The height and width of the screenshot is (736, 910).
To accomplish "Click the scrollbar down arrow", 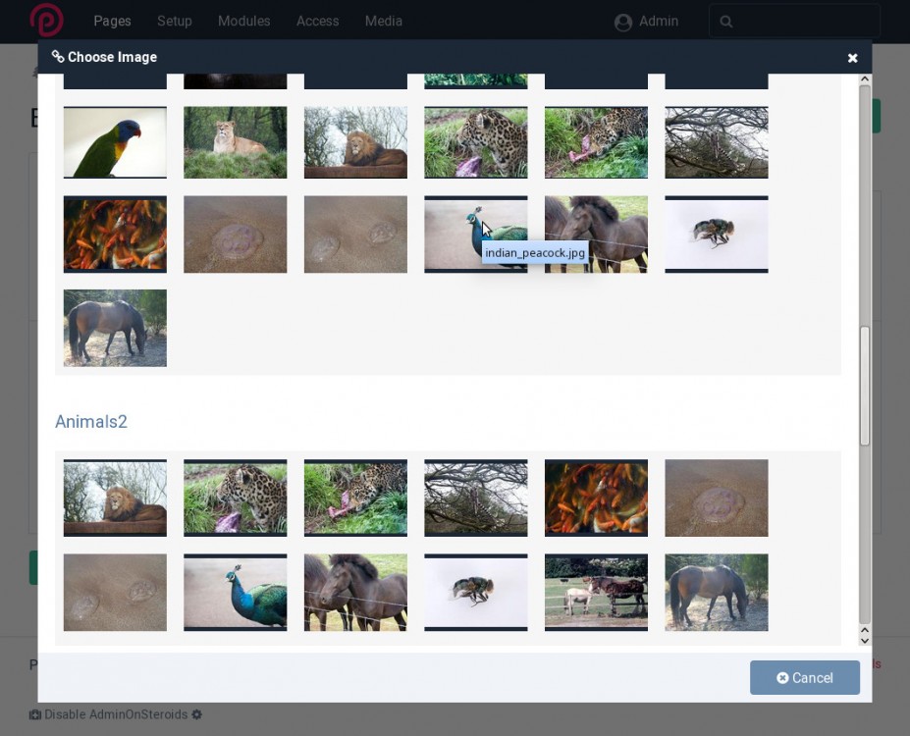I will click(865, 640).
